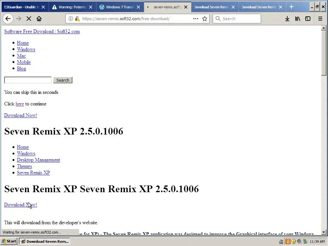Open the Desktop Management link
328x246 pixels.
38,160
